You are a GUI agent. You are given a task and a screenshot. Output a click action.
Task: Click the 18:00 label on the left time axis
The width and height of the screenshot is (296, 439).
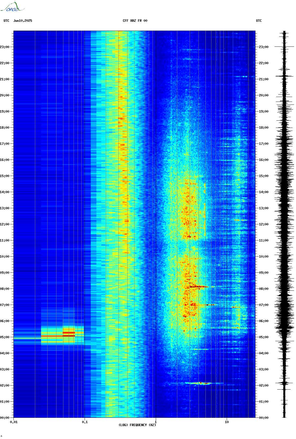pos(5,128)
